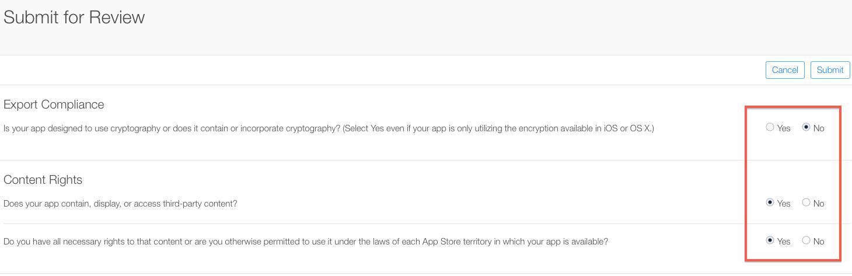Click the "No" label text in Export Compliance
Screen dimensions: 852x276
point(819,128)
